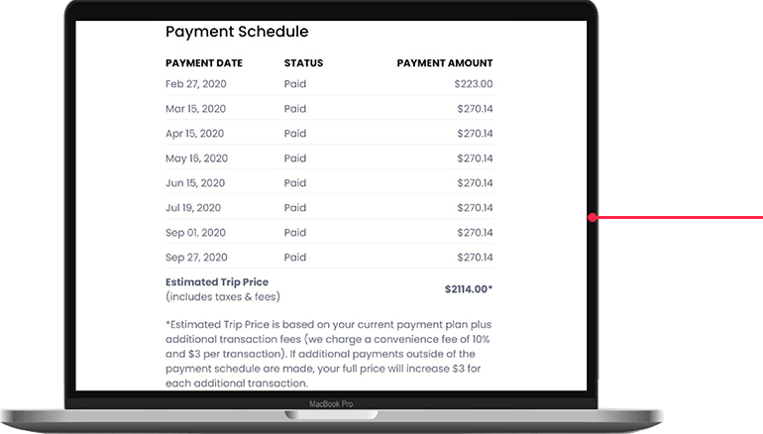Click the MacBook Pro label on bezel
The image size is (763, 434).
[331, 404]
